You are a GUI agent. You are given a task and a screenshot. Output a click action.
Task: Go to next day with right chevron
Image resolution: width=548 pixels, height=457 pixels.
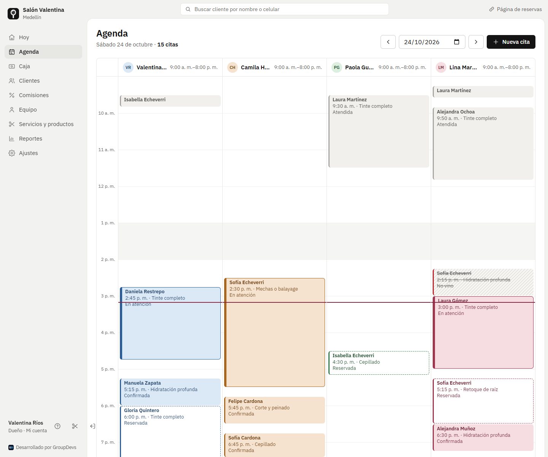(x=476, y=42)
